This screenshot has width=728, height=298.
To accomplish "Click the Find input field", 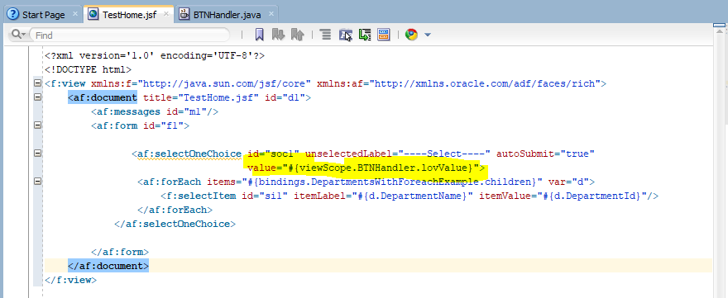I will [129, 35].
